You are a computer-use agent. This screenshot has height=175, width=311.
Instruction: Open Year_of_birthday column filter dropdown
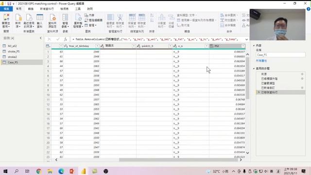(97, 46)
